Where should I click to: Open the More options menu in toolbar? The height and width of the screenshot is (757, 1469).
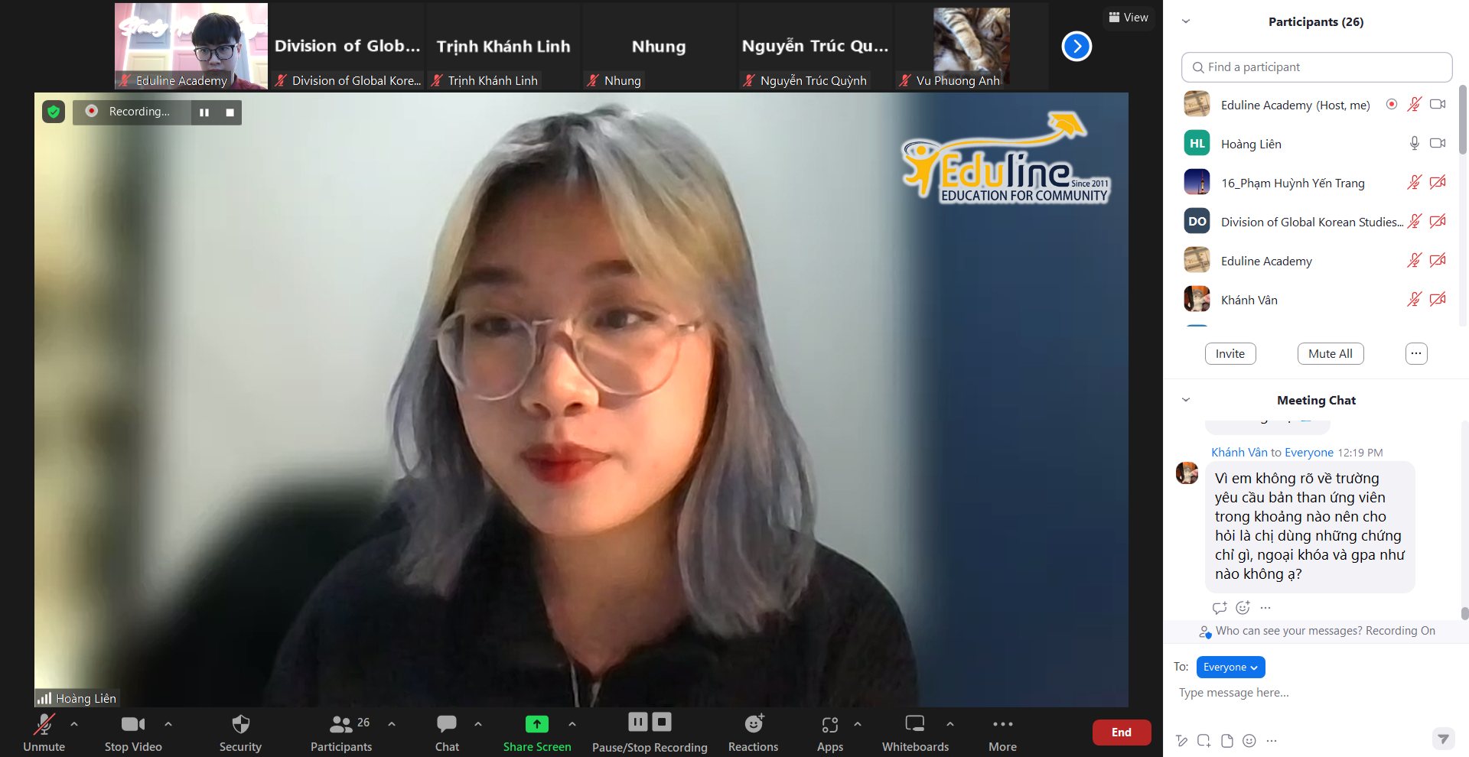(x=1002, y=724)
